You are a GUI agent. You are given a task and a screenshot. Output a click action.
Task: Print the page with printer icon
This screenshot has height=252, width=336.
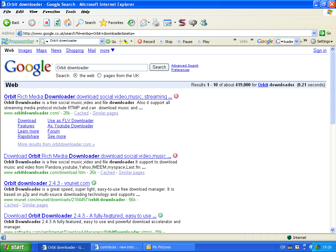coord(156,23)
